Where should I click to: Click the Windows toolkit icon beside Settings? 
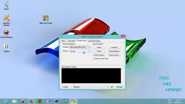click(112, 87)
